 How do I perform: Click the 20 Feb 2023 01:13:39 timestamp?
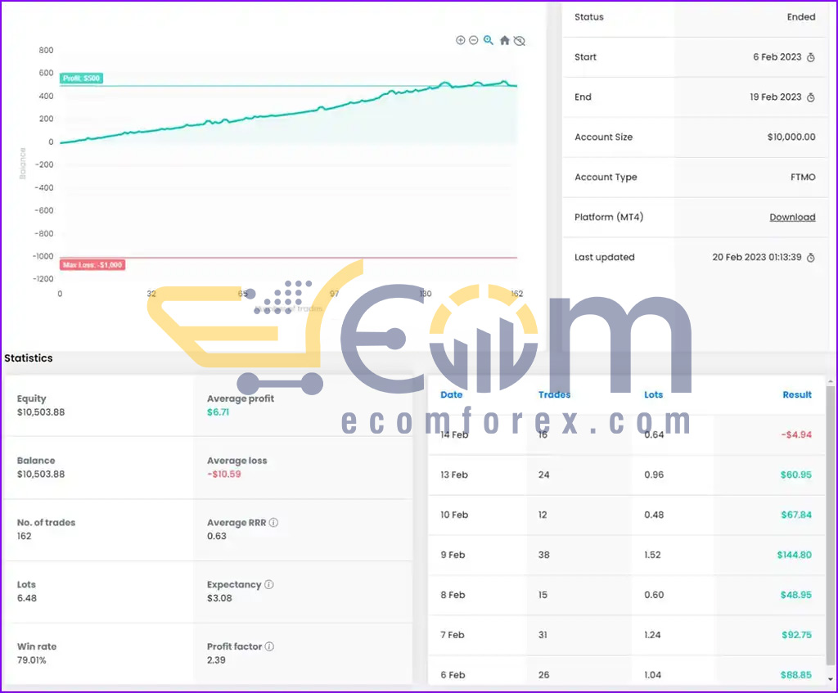tap(757, 258)
